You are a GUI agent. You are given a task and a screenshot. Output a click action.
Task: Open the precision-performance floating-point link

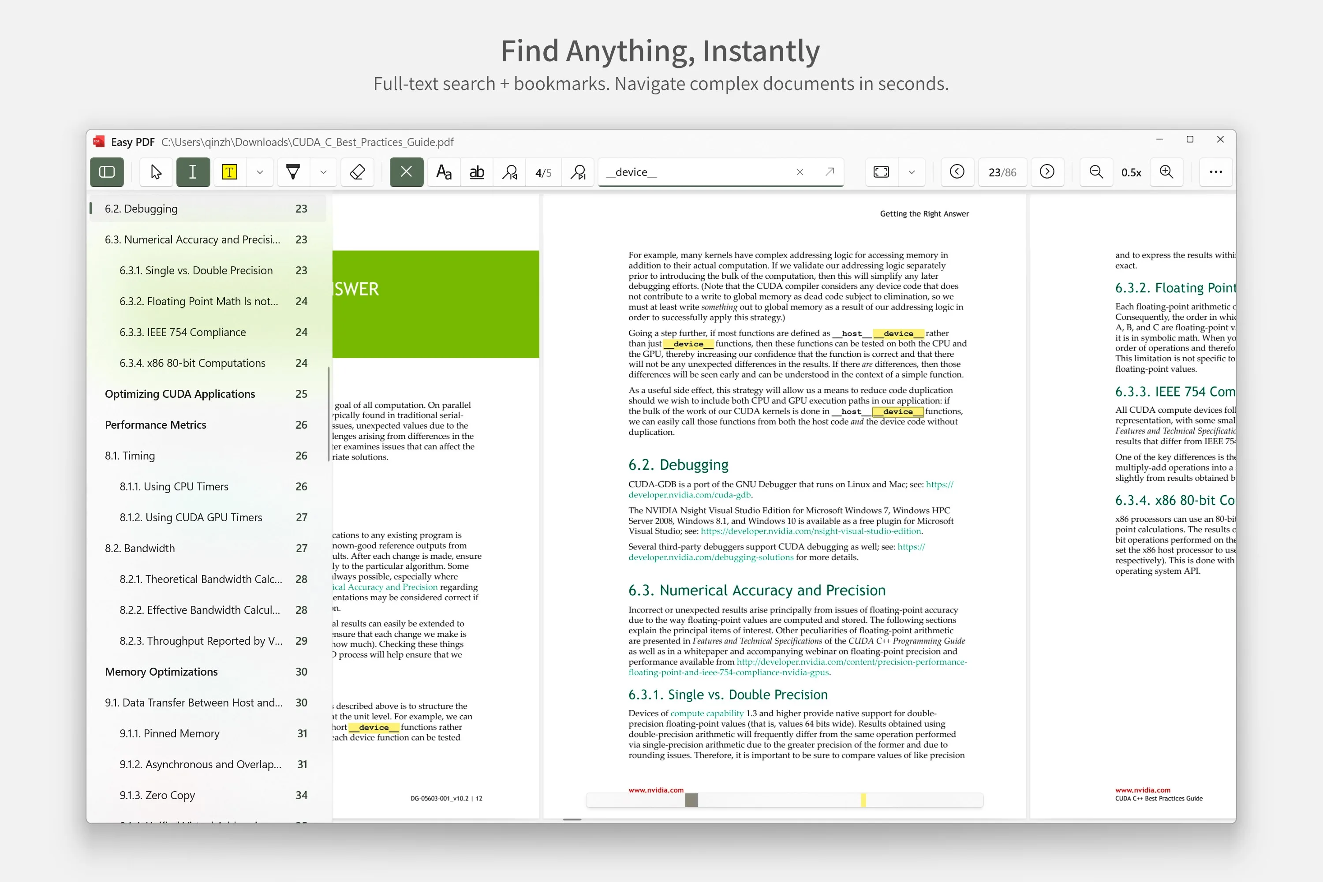tap(852, 662)
